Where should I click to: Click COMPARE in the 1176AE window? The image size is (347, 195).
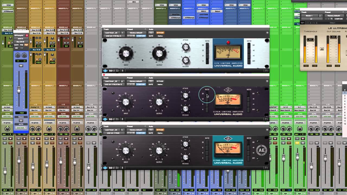pyautogui.click(x=140, y=133)
